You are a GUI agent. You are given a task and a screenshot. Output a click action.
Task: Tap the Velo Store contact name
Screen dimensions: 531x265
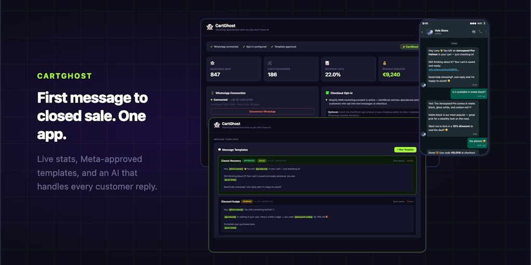(442, 31)
